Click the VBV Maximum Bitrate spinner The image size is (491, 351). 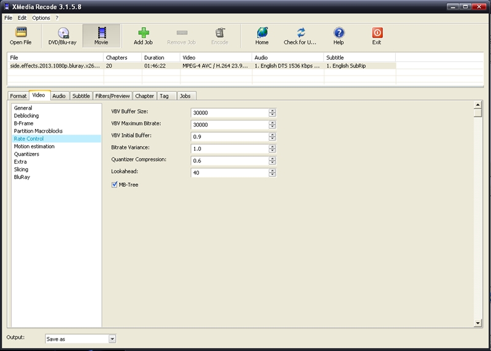pos(273,125)
